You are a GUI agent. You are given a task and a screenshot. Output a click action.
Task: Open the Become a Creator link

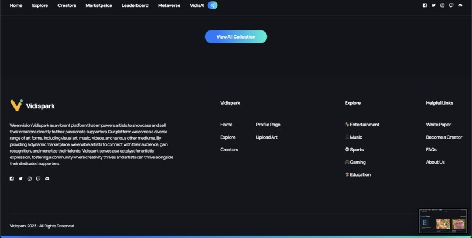click(444, 137)
